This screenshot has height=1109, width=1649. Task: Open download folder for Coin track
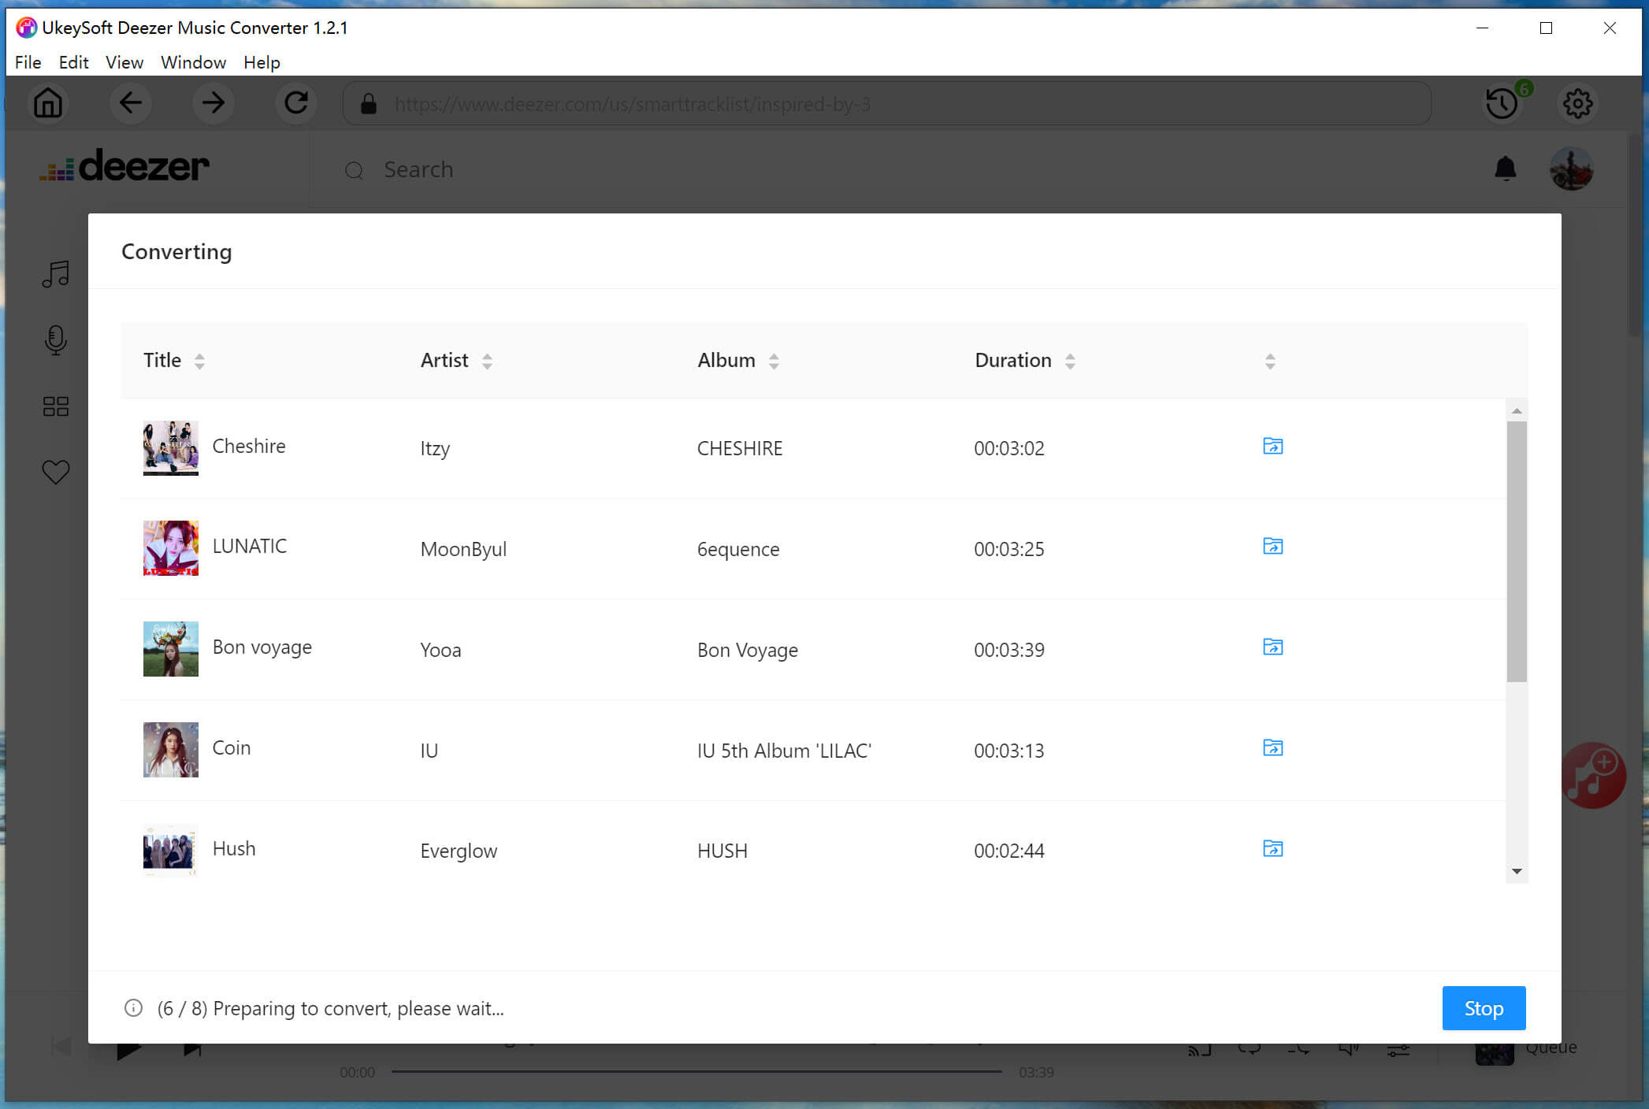click(1272, 747)
